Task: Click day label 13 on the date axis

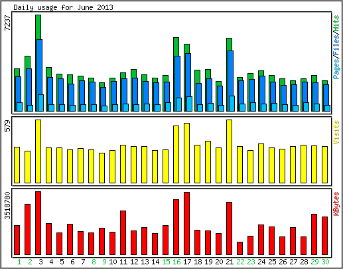Action: click(x=145, y=262)
